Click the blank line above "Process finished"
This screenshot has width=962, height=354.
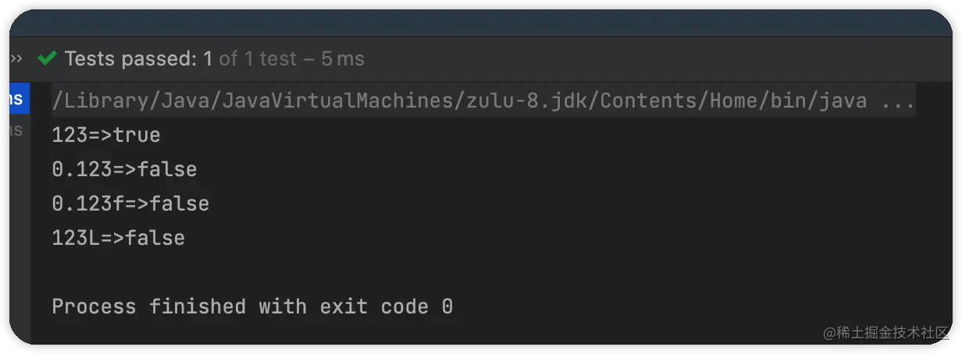234,272
